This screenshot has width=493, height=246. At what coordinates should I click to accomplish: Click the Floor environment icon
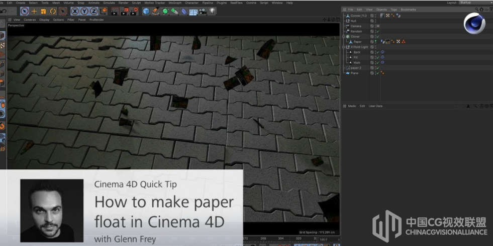(193, 12)
